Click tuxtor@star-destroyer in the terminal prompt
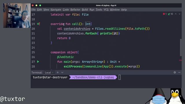The image size is (185, 104). click(x=50, y=77)
